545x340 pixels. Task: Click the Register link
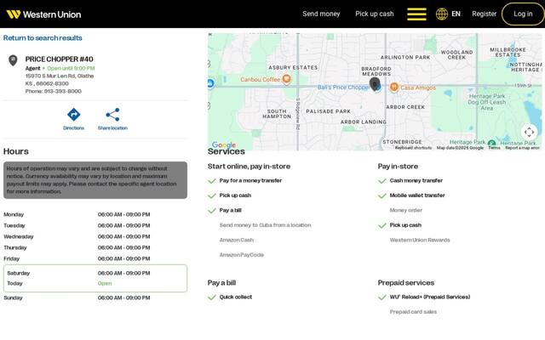[x=485, y=14]
